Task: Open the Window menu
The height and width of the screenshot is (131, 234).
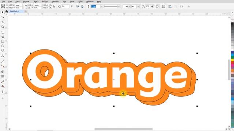Action: 90,1
